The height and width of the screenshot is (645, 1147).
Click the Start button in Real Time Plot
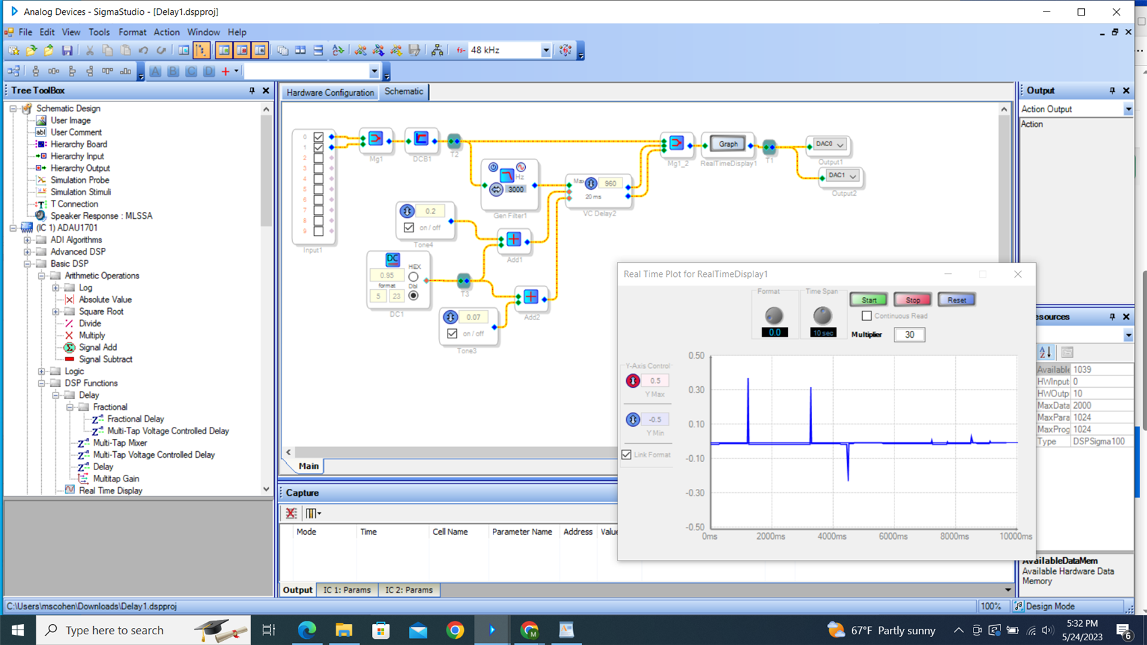869,300
